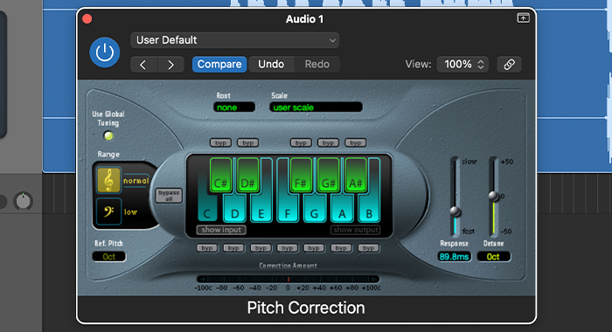Click the window expand icon at top right
The width and height of the screenshot is (612, 332).
click(523, 18)
